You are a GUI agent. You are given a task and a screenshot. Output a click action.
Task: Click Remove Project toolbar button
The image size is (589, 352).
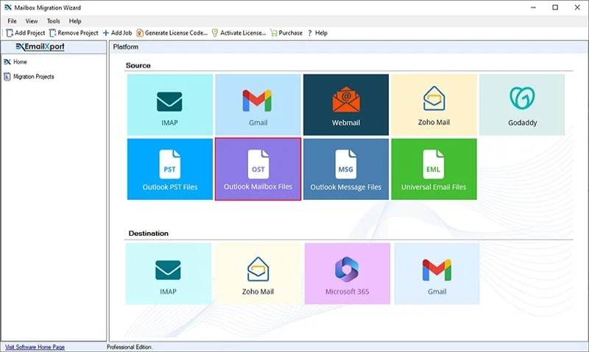[x=74, y=33]
